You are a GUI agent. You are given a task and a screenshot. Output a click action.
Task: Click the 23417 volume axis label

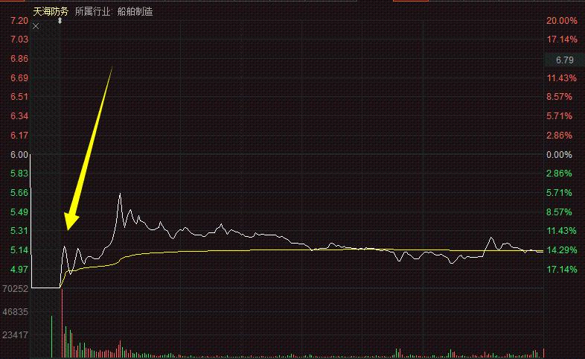point(16,335)
